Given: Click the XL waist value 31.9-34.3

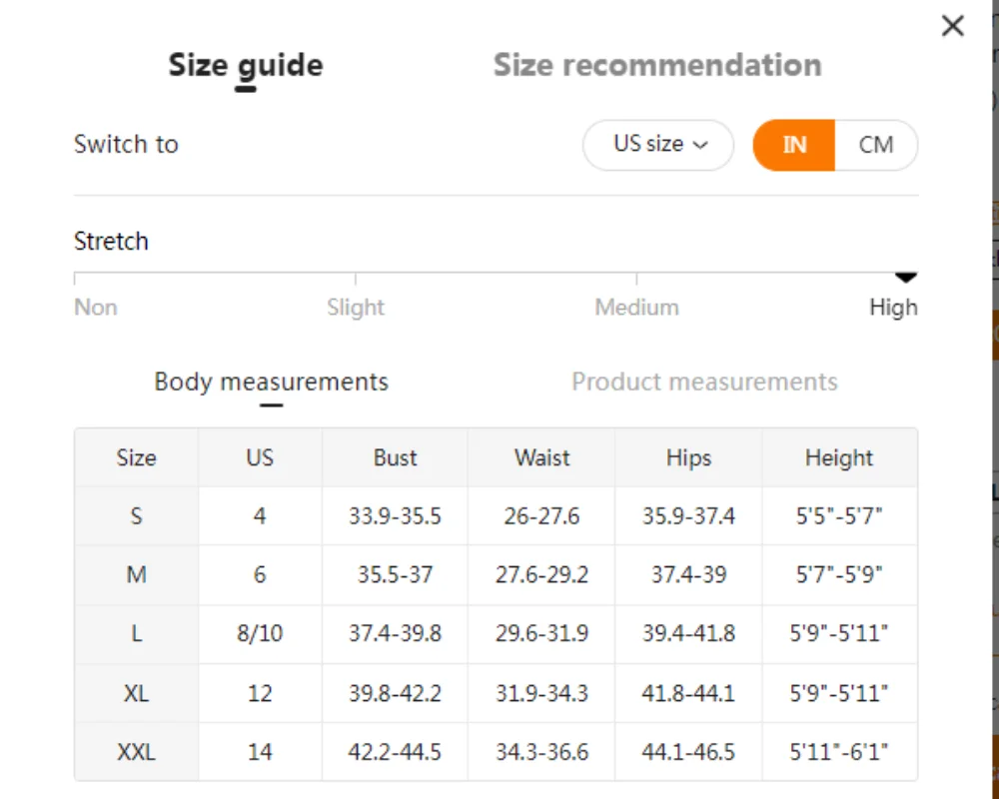Looking at the screenshot, I should (541, 693).
